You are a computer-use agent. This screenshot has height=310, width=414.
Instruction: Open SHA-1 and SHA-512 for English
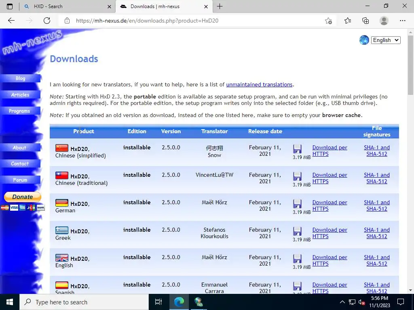[377, 260]
